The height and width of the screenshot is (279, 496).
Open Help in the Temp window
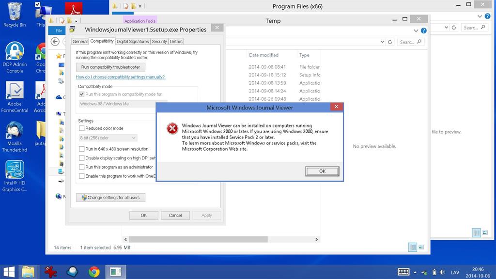423,31
